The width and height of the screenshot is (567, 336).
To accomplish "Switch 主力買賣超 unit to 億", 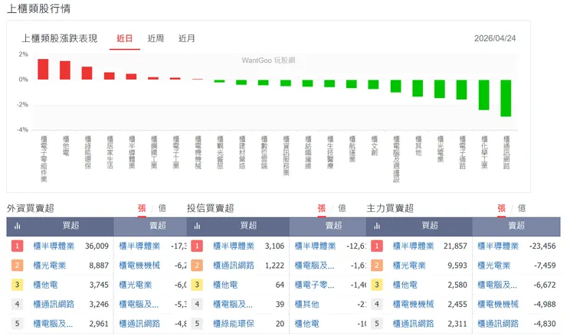I will tap(522, 208).
